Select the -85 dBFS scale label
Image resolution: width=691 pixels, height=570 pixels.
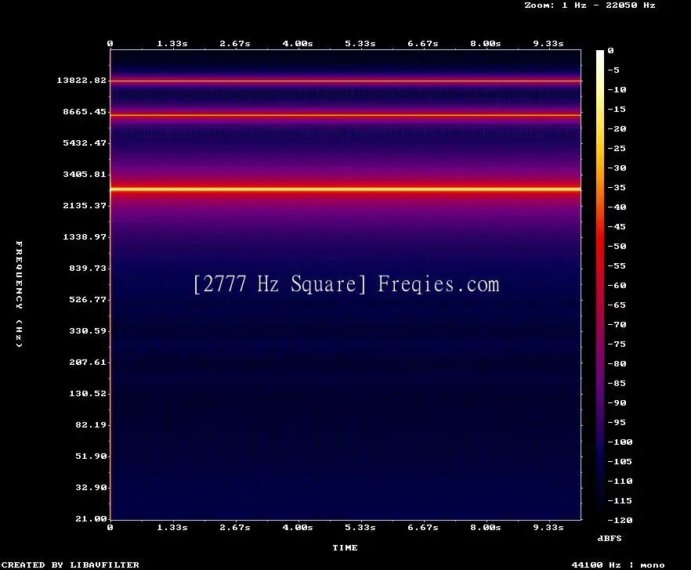(617, 383)
